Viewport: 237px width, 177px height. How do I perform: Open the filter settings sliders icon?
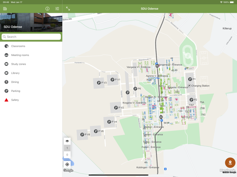pyautogui.click(x=57, y=9)
